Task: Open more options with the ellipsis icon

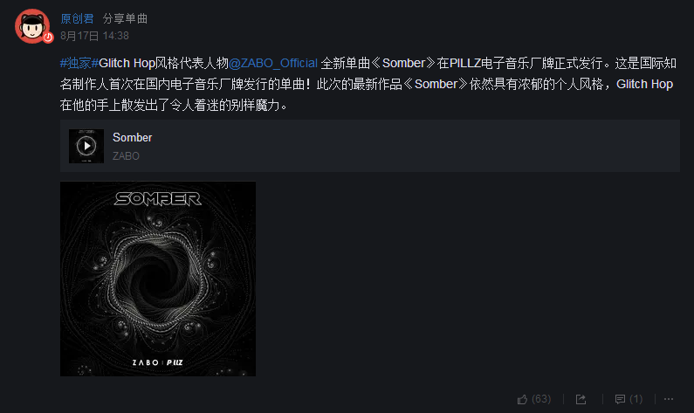Action: tap(669, 399)
